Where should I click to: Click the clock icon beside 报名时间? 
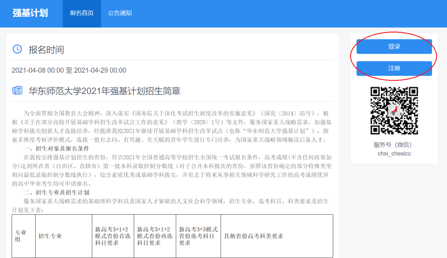(16, 48)
